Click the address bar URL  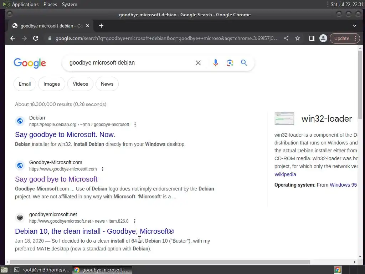pos(167,38)
